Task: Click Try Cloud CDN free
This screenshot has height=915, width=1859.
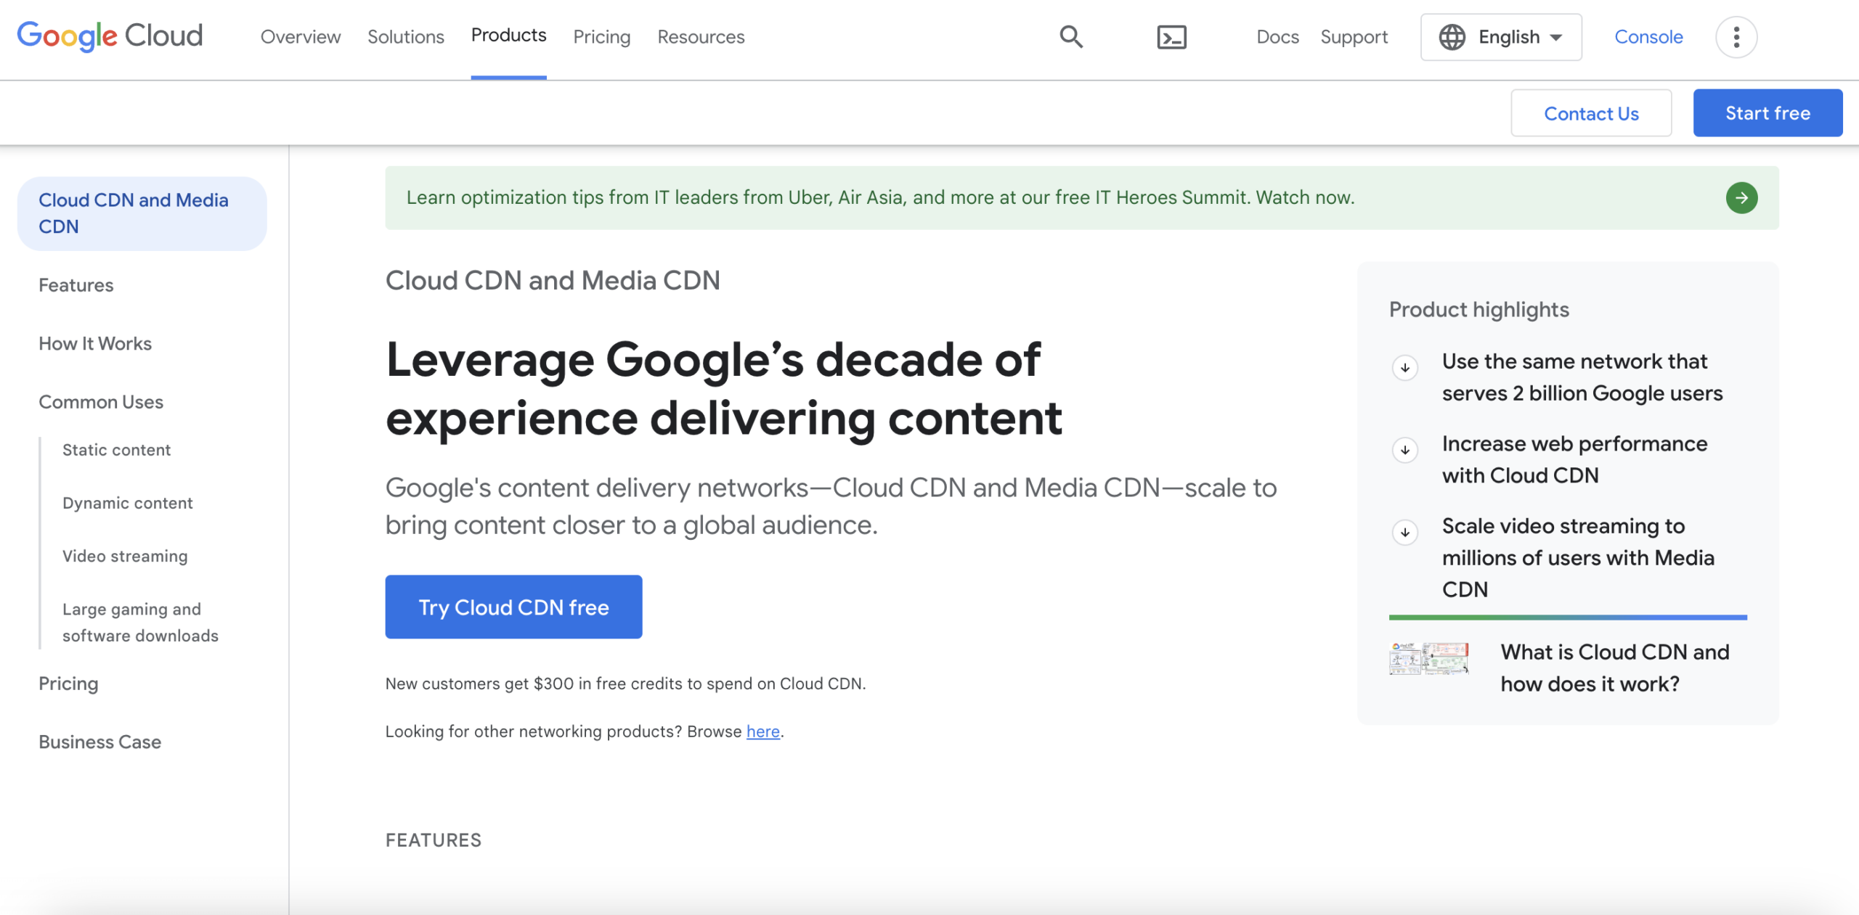Action: point(513,607)
